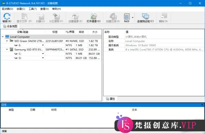Click the Windows 10 Build 19045 value

tap(141, 45)
